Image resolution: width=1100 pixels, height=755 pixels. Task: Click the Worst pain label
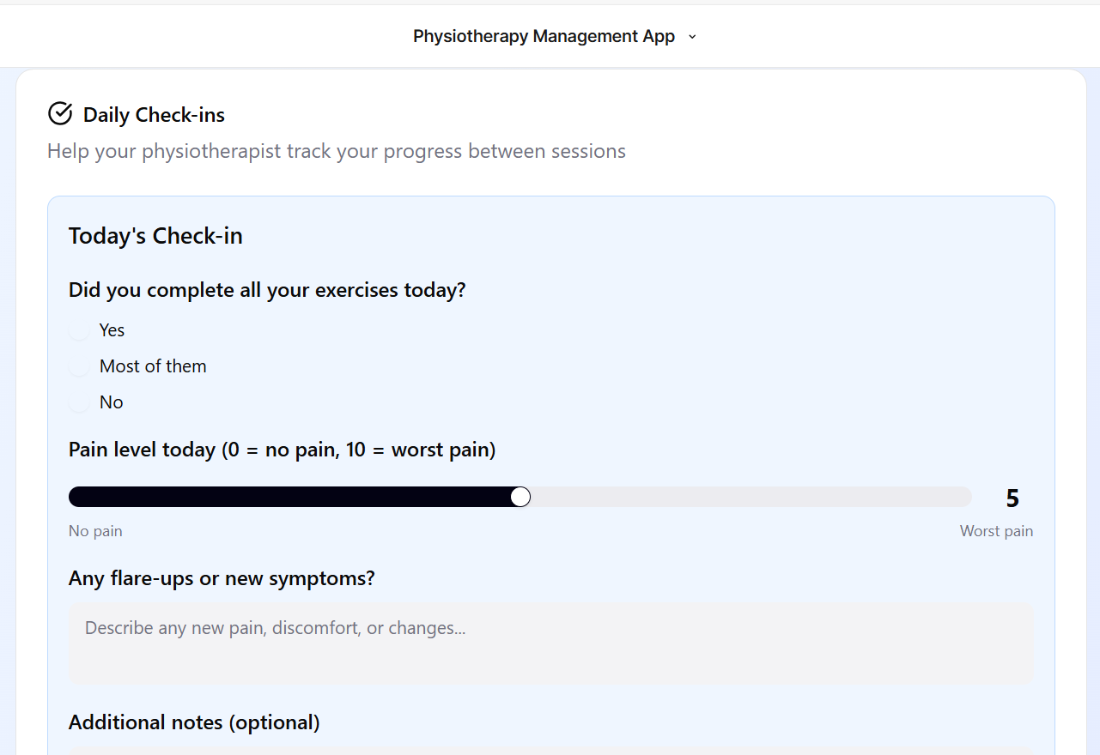pyautogui.click(x=996, y=530)
